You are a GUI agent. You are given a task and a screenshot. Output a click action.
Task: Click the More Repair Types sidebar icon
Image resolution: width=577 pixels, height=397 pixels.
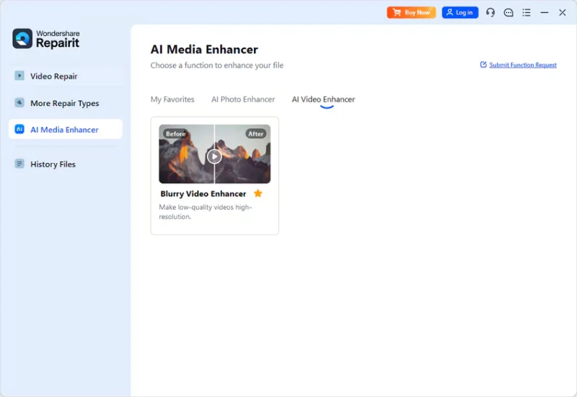pyautogui.click(x=19, y=103)
